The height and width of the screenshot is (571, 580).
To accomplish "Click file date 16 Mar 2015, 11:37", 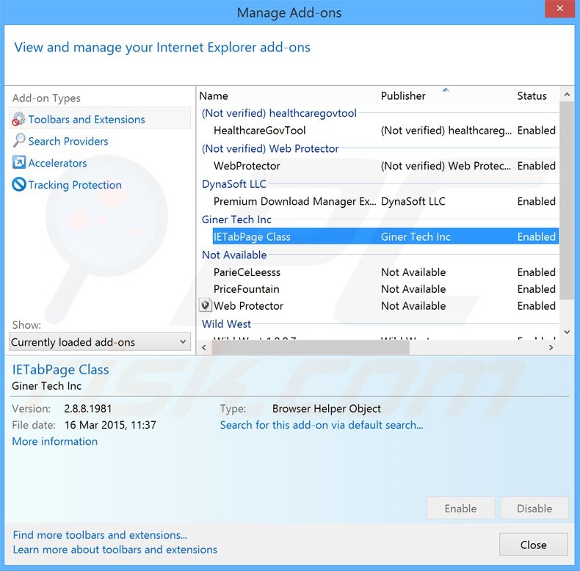I will (x=110, y=425).
